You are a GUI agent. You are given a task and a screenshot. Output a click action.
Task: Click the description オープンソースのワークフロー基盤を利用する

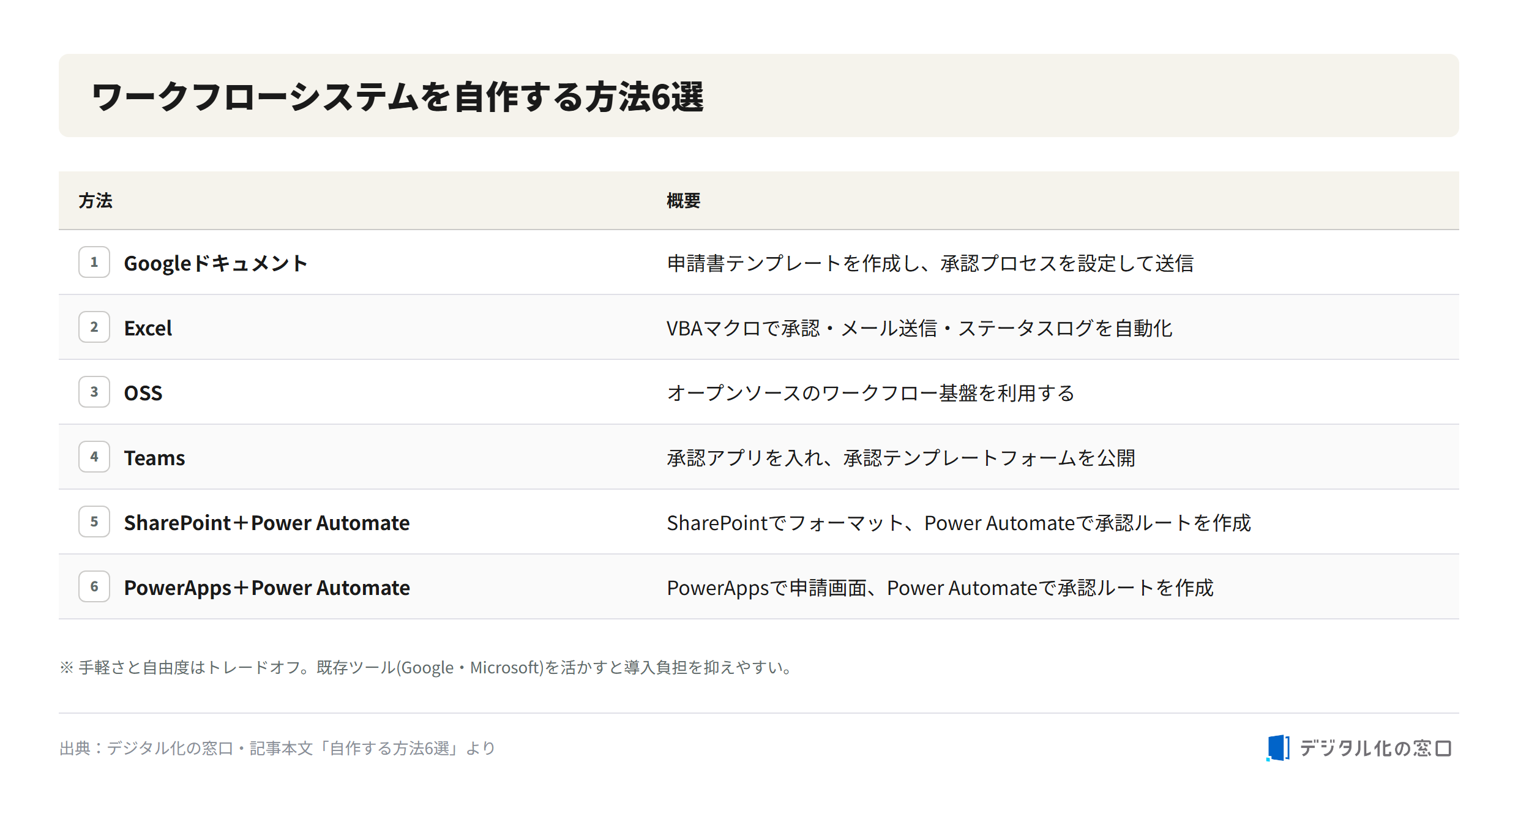pyautogui.click(x=871, y=393)
